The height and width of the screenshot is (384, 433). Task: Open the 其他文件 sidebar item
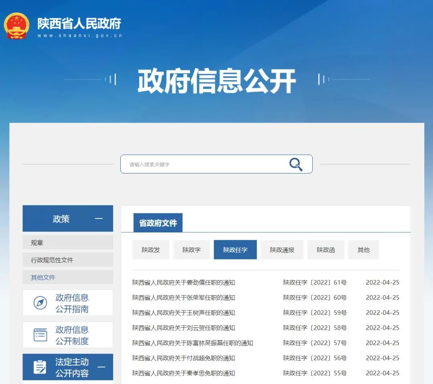(x=68, y=277)
